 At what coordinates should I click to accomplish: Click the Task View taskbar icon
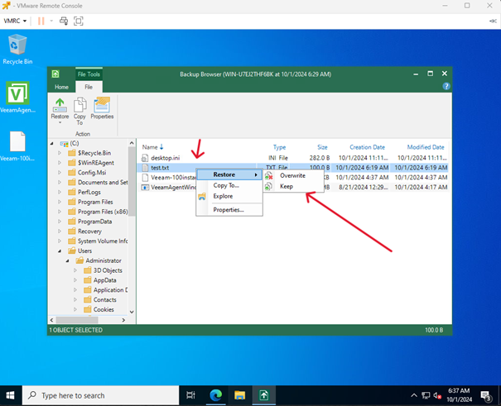point(191,395)
